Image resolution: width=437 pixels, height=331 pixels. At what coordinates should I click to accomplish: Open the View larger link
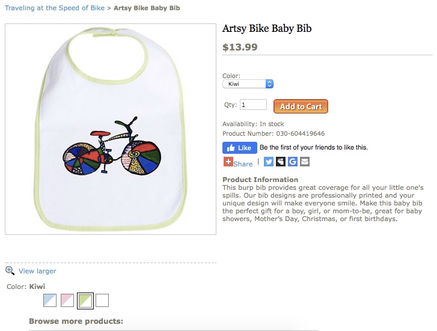(x=37, y=271)
